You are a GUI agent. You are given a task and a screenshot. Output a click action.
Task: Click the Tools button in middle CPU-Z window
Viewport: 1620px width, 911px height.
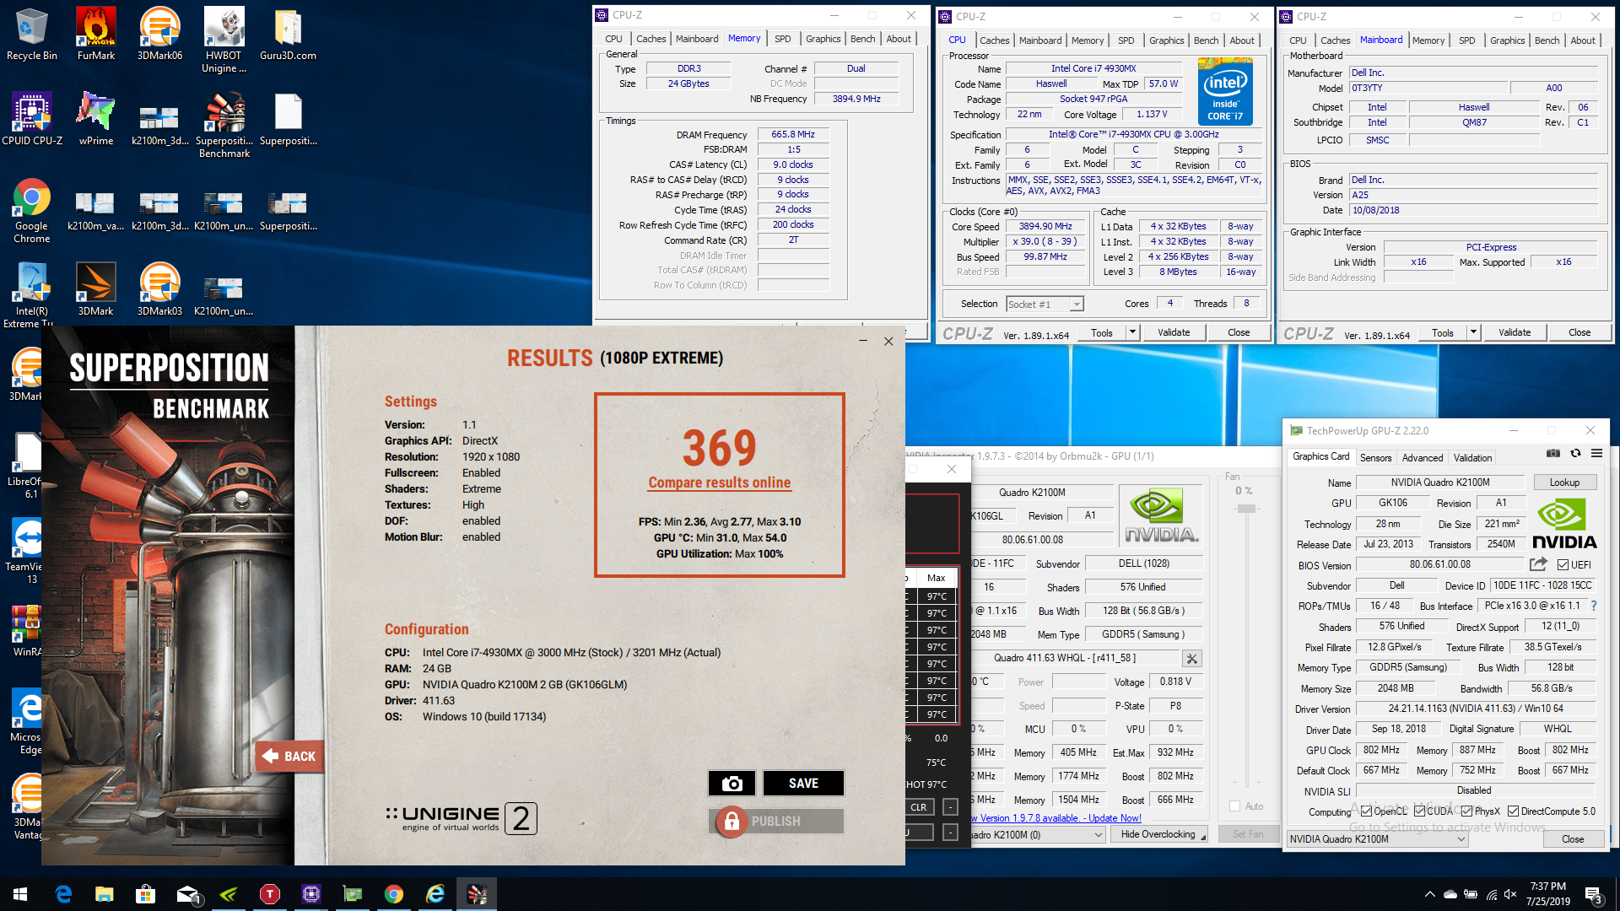click(1102, 332)
